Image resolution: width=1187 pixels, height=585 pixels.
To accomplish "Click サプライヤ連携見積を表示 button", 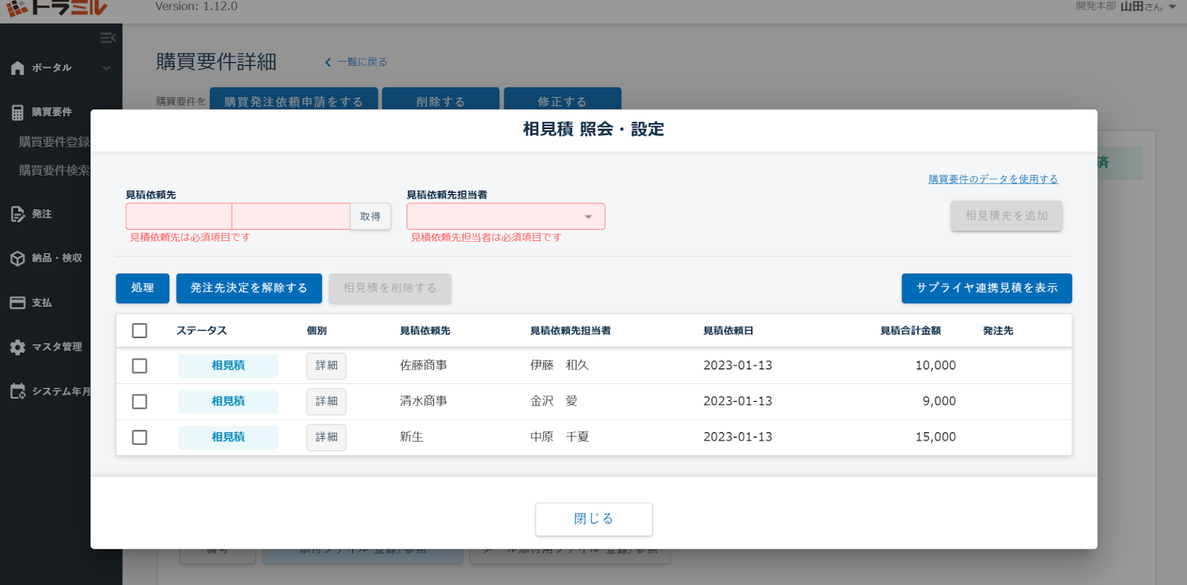I will pyautogui.click(x=987, y=288).
